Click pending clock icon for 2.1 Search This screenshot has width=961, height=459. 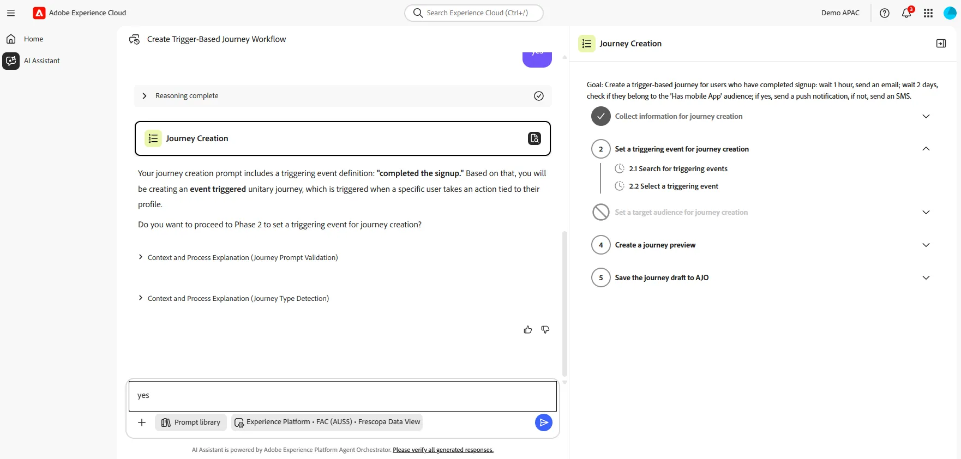tap(620, 168)
